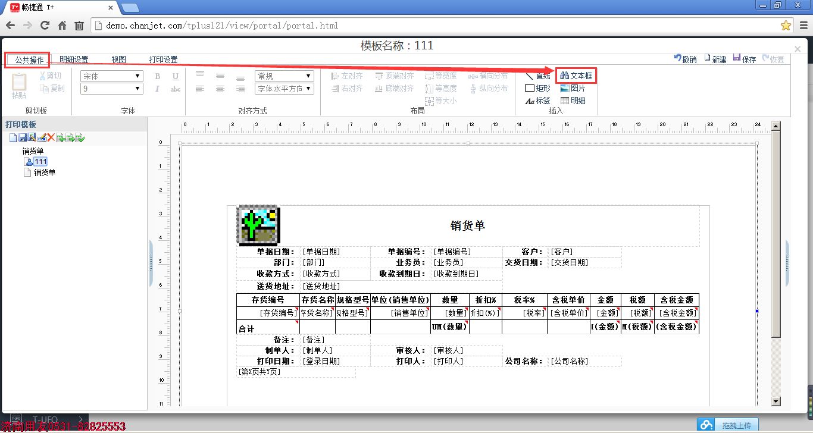Click 恢复 redo button
This screenshot has height=433, width=813.
tap(773, 59)
